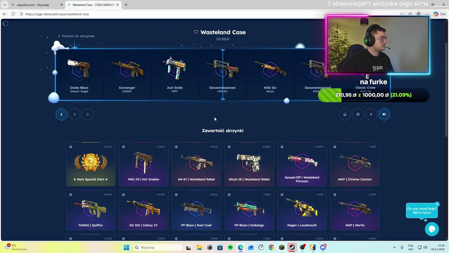The height and width of the screenshot is (253, 449).
Task: Click Just Smile MP7 in roulette
Action: click(x=175, y=74)
